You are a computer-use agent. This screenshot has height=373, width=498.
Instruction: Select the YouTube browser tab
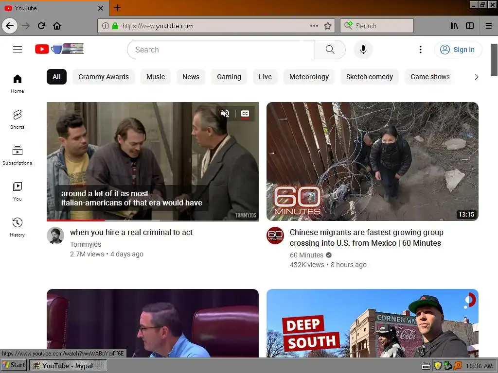click(x=54, y=8)
